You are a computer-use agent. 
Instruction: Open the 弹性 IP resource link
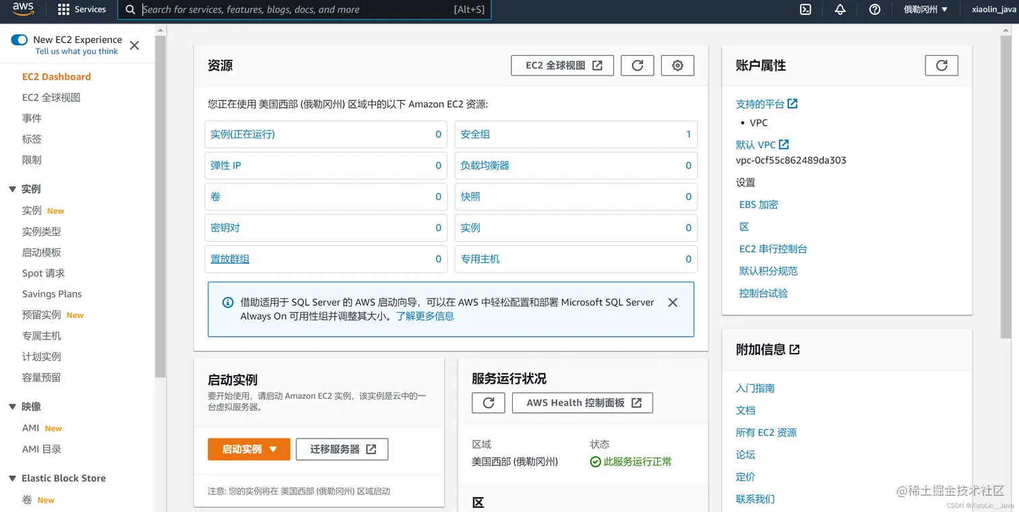(x=226, y=166)
